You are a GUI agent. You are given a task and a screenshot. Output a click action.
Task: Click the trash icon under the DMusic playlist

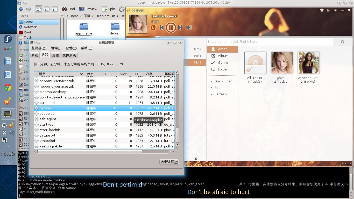coord(196,158)
